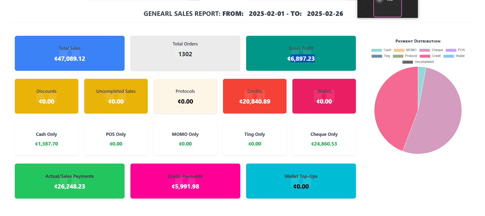Screen dimensions: 485x216
Task: Open the red Credits card
Action: (x=255, y=96)
